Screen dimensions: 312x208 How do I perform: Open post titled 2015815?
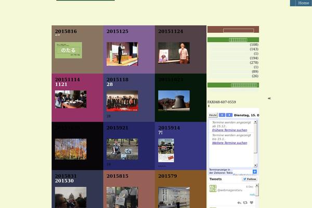click(x=118, y=176)
